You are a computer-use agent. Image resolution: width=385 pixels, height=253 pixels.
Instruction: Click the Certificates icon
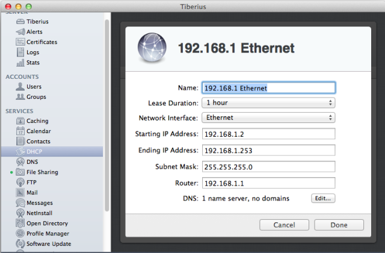(x=20, y=42)
